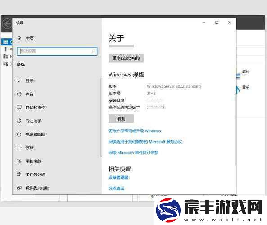Select 存储 in settings sidebar
Viewport: 267px width, 225px height.
point(29,148)
